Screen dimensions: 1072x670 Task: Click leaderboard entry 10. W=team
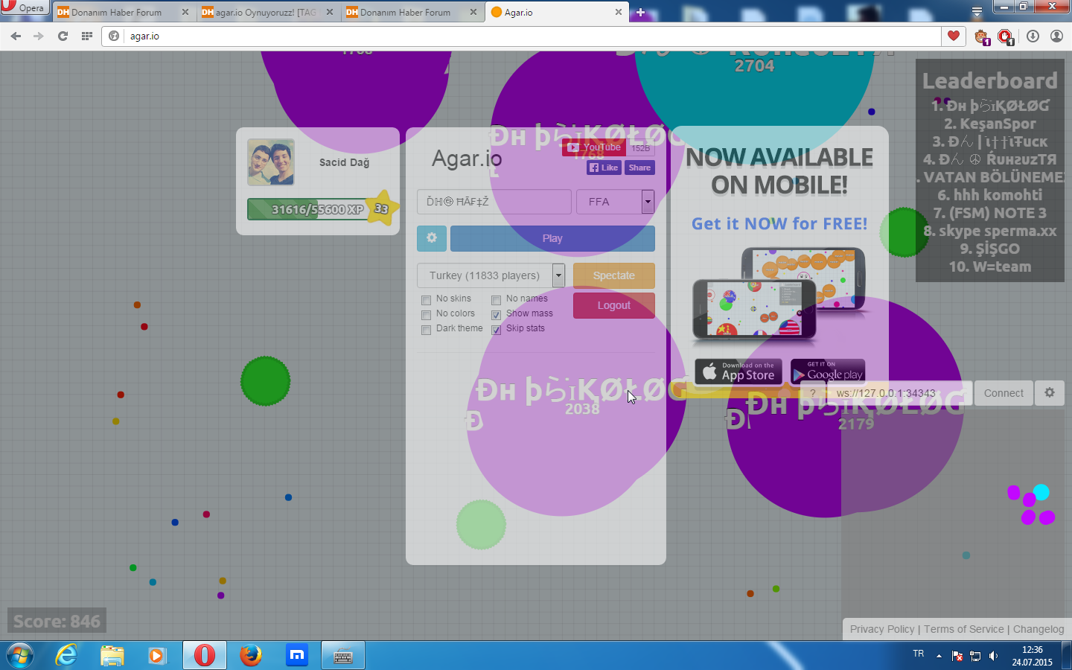(x=990, y=267)
